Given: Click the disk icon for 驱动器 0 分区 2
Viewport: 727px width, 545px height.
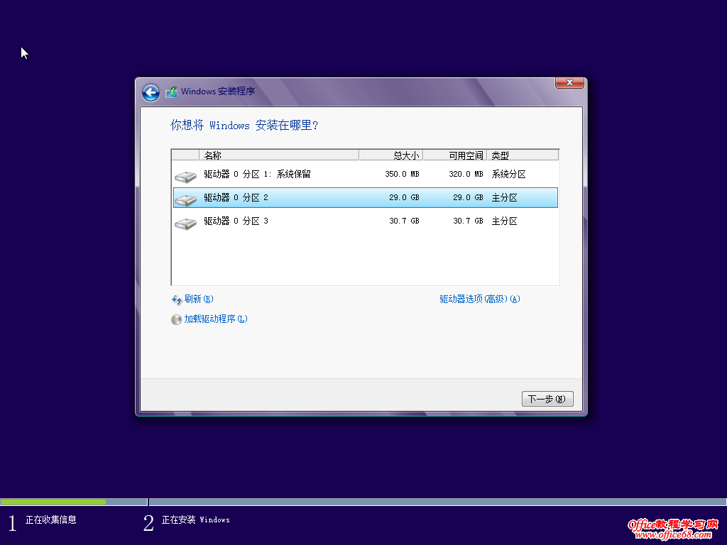Looking at the screenshot, I should pyautogui.click(x=185, y=198).
